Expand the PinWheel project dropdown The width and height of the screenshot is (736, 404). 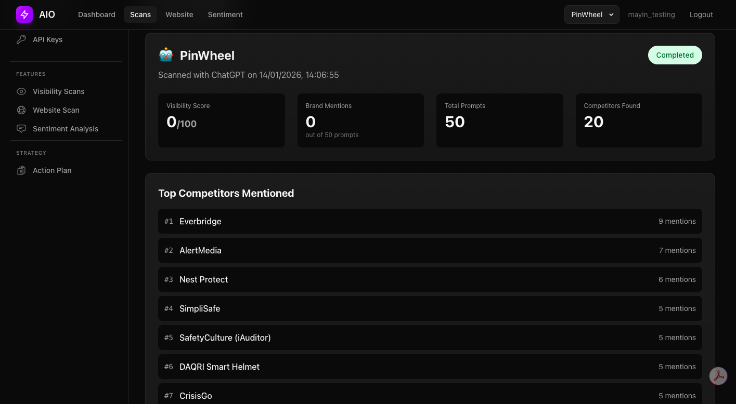[591, 15]
